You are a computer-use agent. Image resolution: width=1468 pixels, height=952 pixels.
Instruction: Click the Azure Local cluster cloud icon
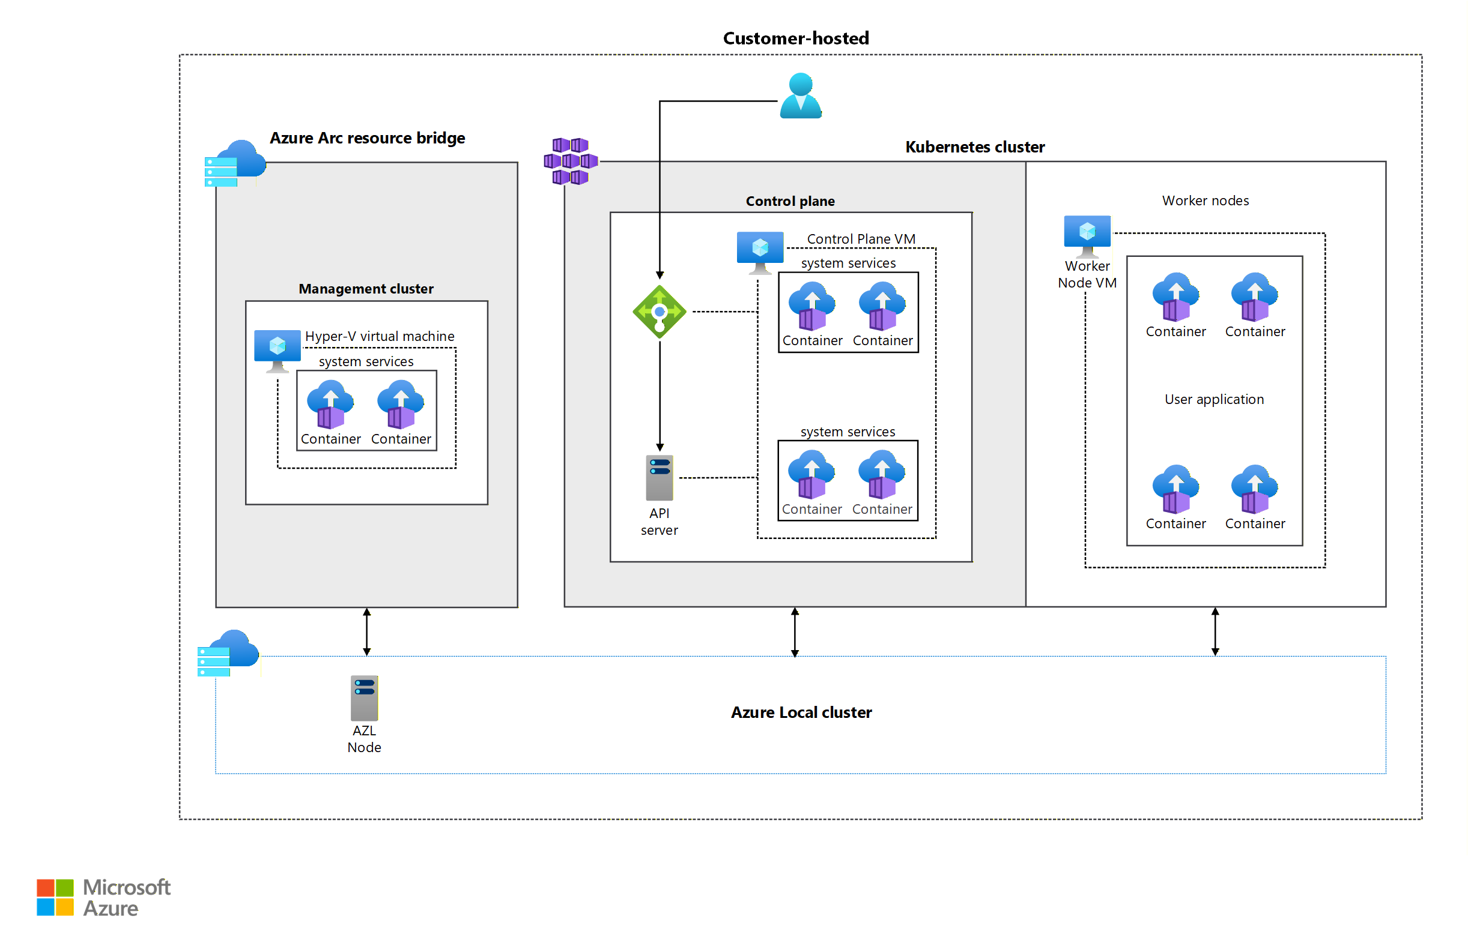(x=228, y=652)
